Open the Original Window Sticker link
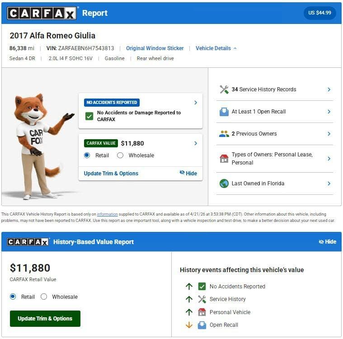 click(155, 48)
